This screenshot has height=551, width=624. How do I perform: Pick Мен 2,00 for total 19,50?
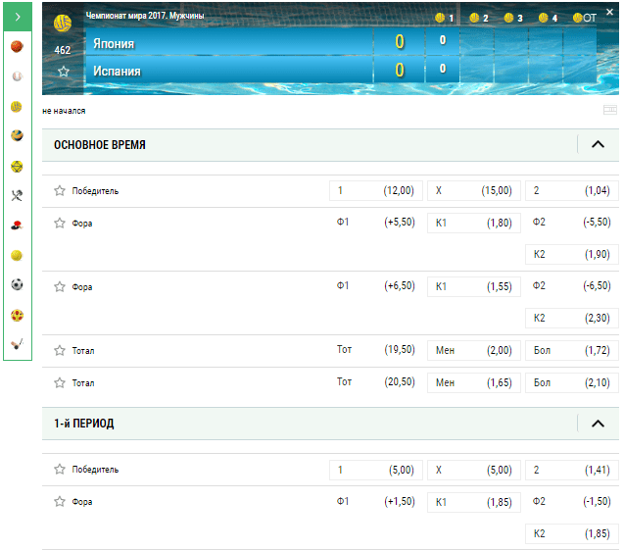coord(473,350)
